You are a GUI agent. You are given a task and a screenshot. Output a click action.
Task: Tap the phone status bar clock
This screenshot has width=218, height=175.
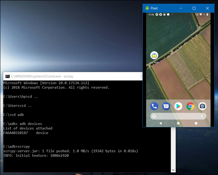click(x=151, y=15)
